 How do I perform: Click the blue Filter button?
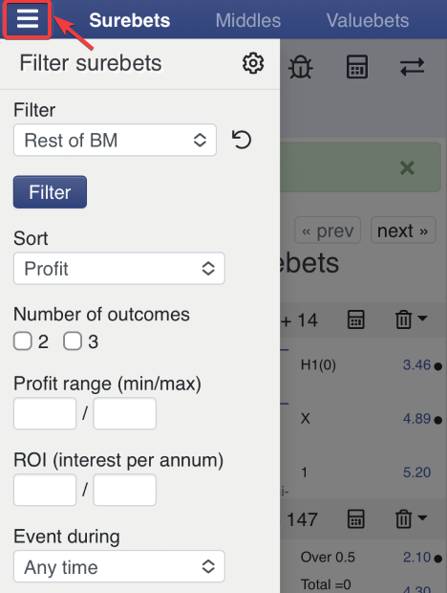[x=50, y=192]
